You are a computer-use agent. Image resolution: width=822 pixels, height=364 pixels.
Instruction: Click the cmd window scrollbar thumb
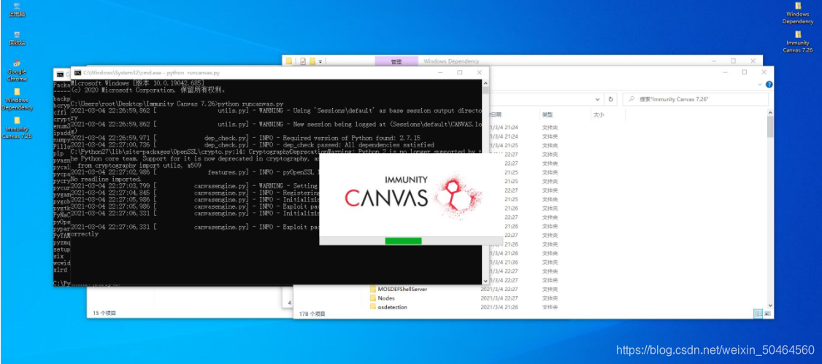point(485,90)
